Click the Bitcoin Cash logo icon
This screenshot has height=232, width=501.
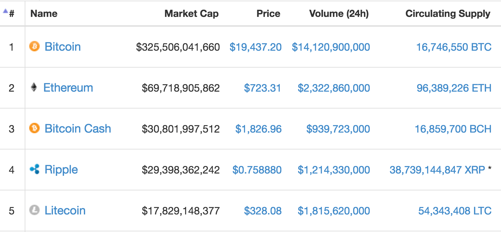point(34,128)
